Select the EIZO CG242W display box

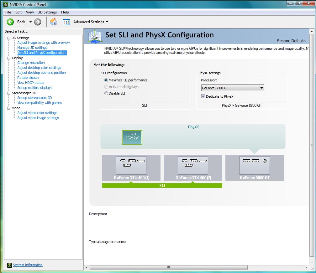132,138
